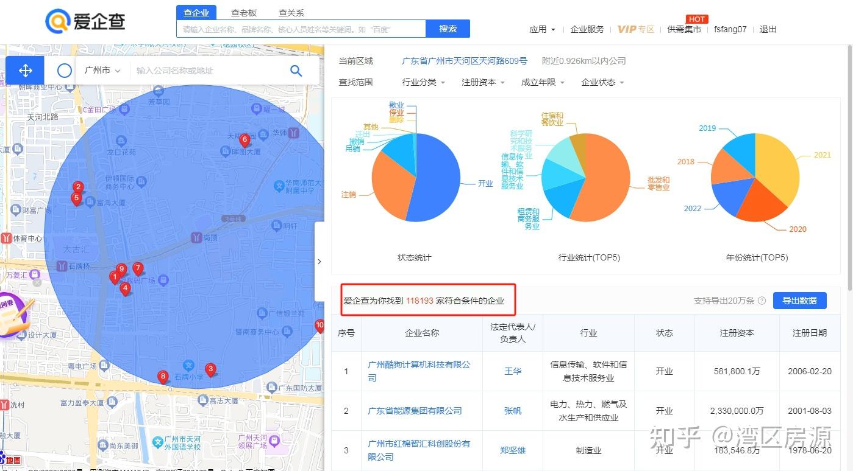Open legal representative 张帆 link
The image size is (853, 471).
tap(513, 411)
